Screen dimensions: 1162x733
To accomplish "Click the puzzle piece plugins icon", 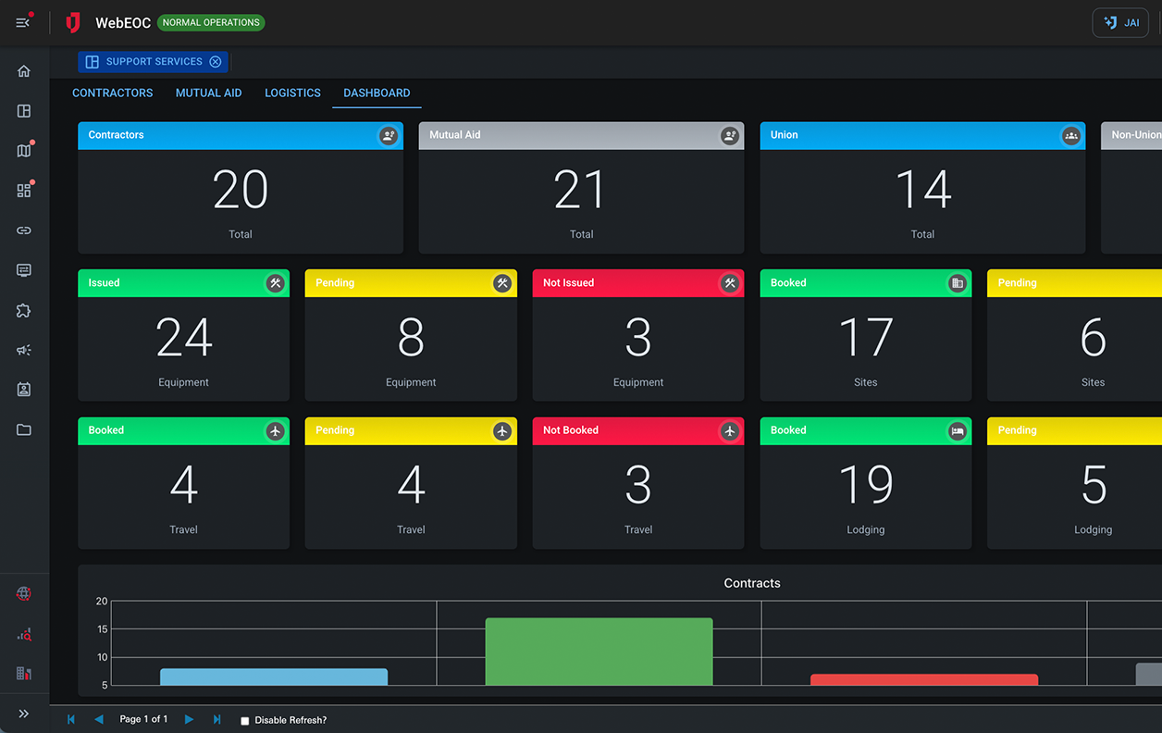I will (x=24, y=310).
